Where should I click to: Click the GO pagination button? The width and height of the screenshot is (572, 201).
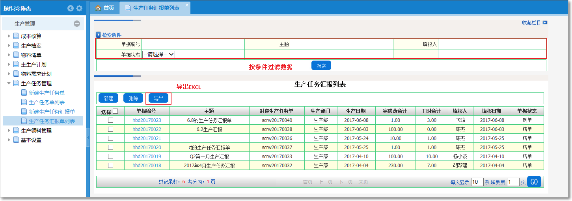point(534,182)
